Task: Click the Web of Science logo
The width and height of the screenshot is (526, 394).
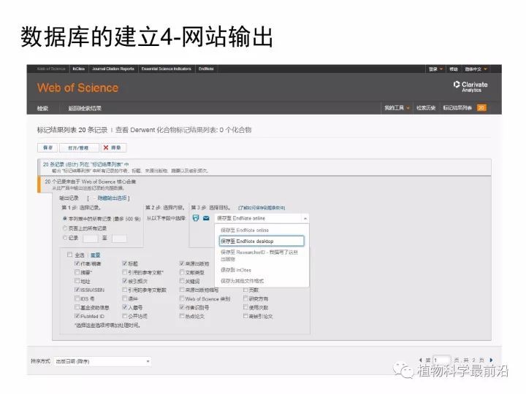Action: [77, 88]
